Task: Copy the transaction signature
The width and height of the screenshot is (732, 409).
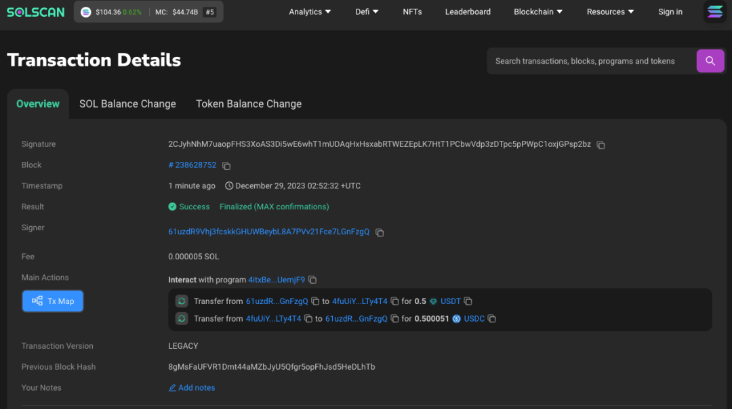Action: click(x=601, y=145)
